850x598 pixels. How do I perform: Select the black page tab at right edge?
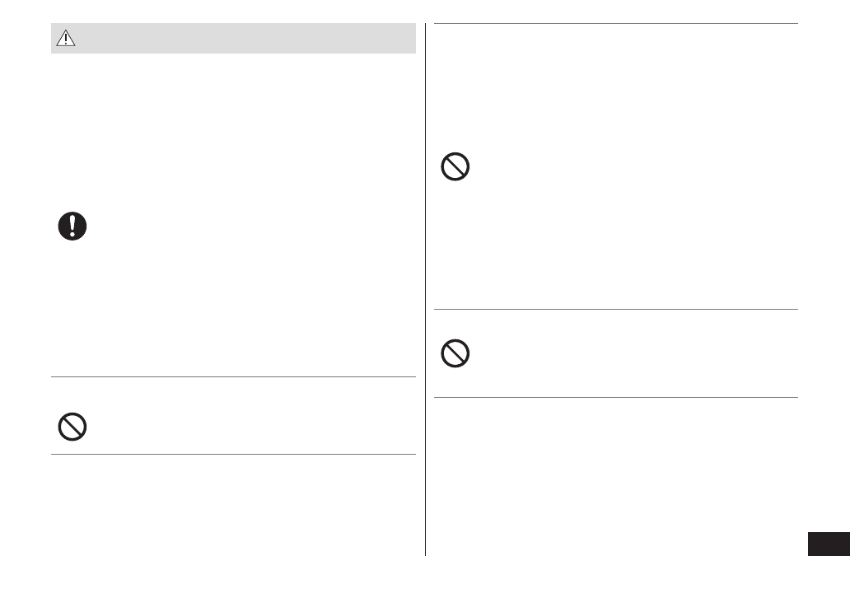tap(828, 544)
